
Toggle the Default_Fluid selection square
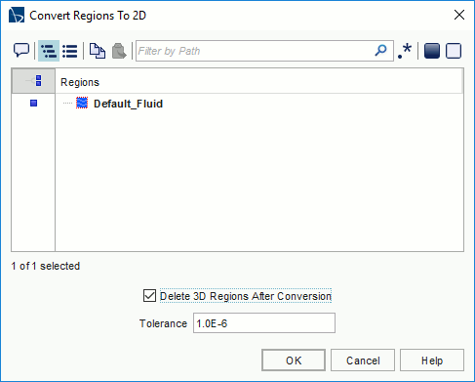(x=33, y=104)
